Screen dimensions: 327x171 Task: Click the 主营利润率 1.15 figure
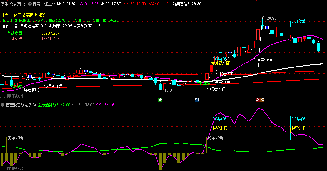87,26
